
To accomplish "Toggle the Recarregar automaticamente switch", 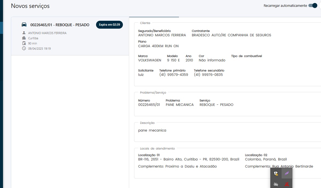I will pyautogui.click(x=313, y=5).
